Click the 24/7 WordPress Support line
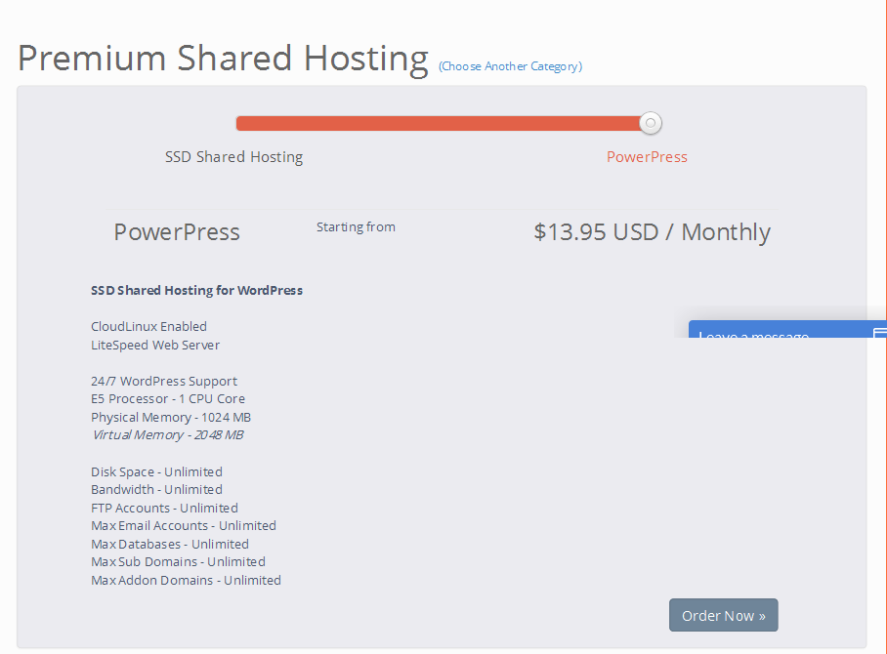 (x=164, y=381)
